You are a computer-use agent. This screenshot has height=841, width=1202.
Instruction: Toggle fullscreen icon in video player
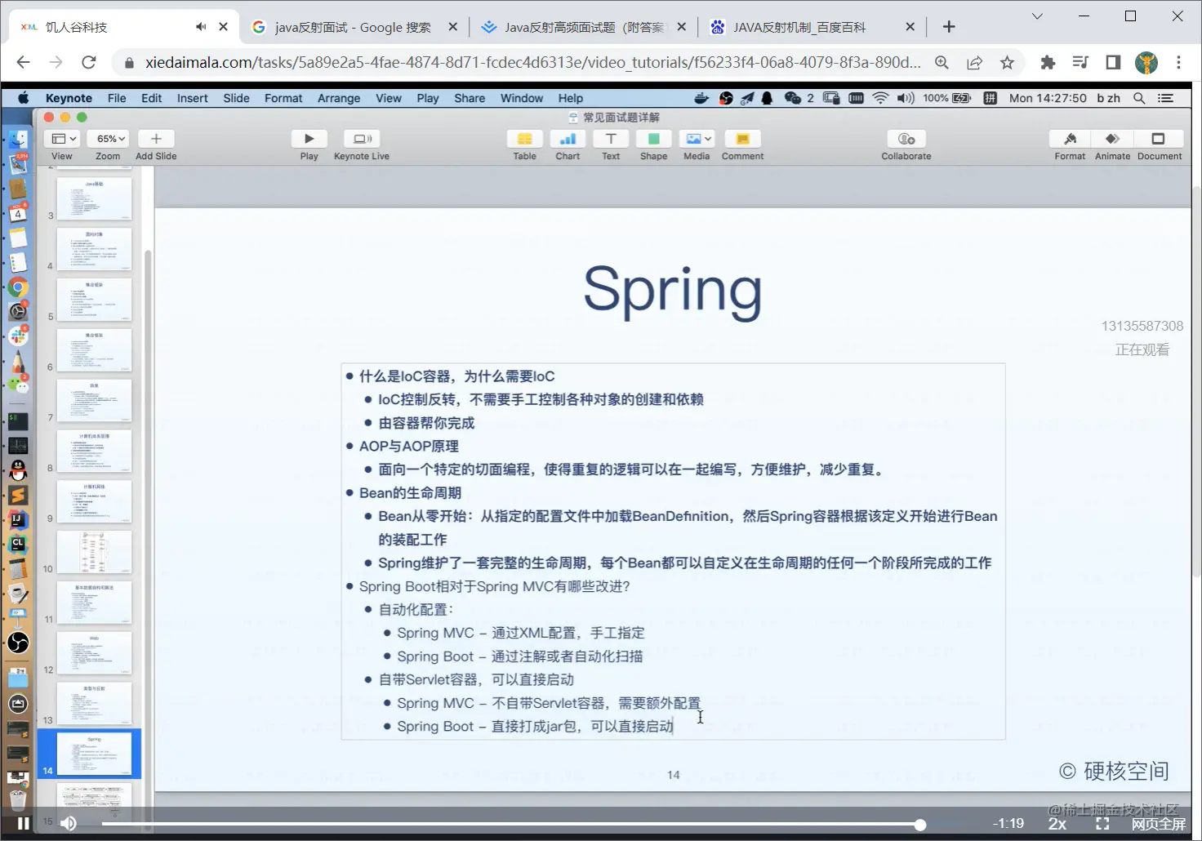tap(1102, 824)
